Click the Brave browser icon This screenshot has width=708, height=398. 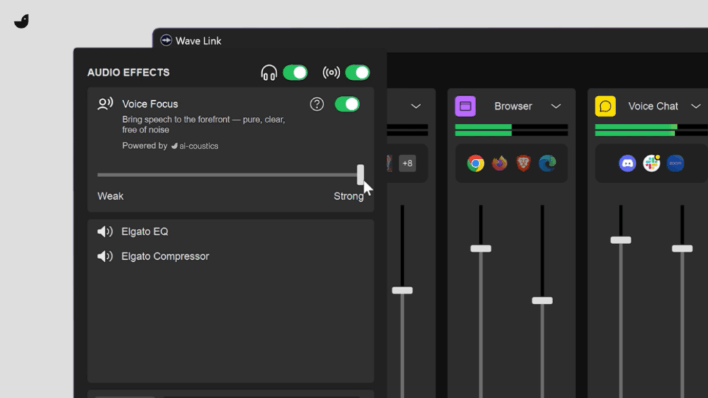tap(523, 163)
